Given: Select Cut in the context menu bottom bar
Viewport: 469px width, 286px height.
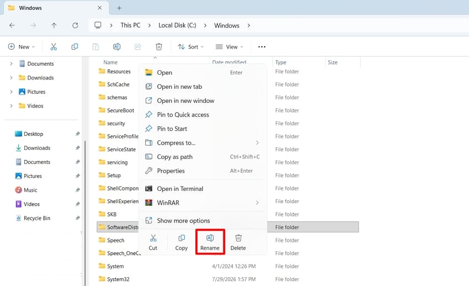Looking at the screenshot, I should point(153,242).
